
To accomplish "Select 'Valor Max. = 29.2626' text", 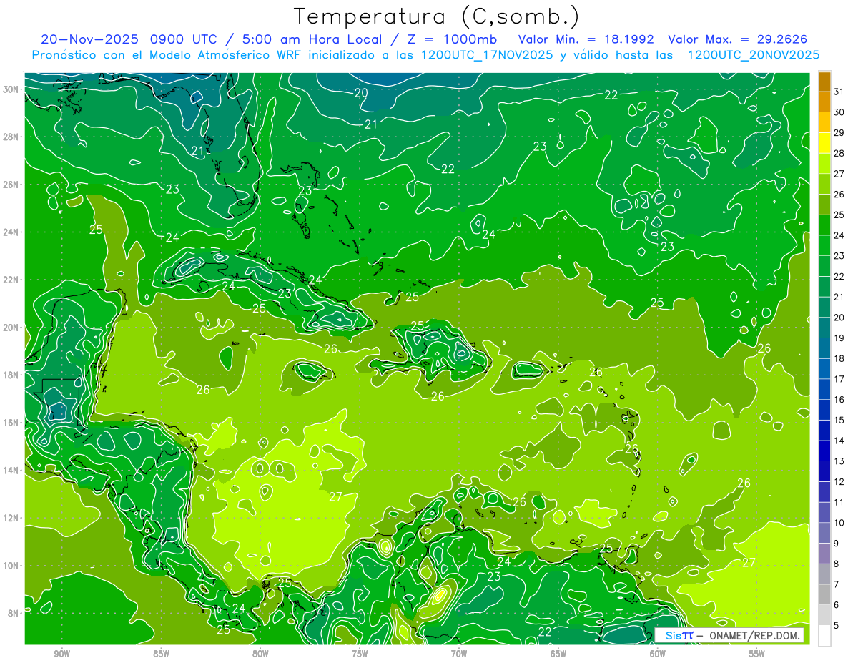I will [x=738, y=39].
